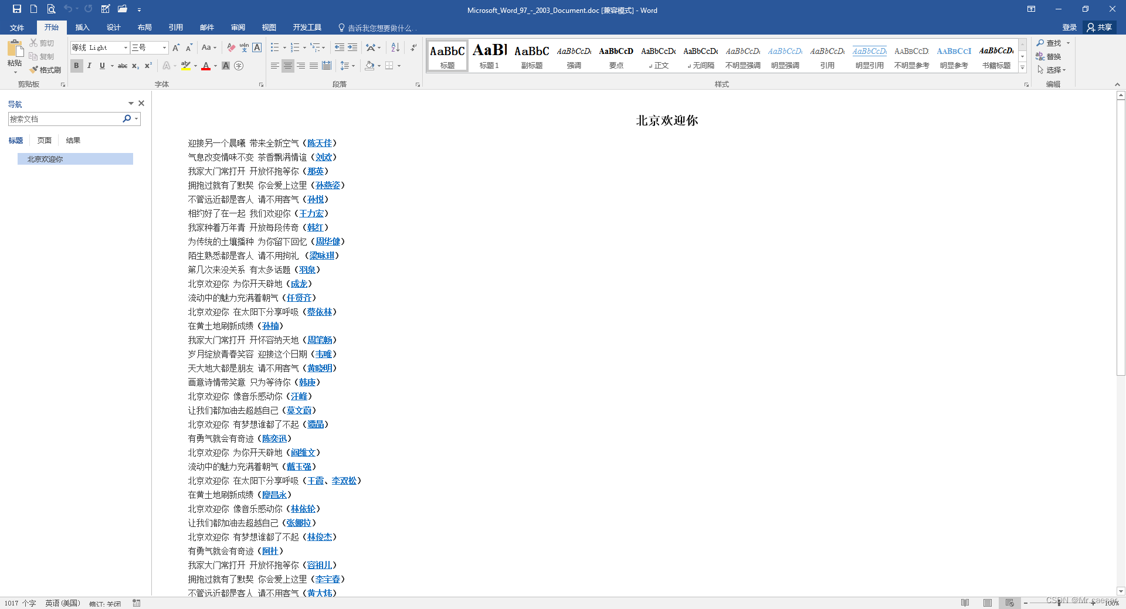Switch to Read Mode view in status bar
1126x609 pixels.
pos(965,603)
